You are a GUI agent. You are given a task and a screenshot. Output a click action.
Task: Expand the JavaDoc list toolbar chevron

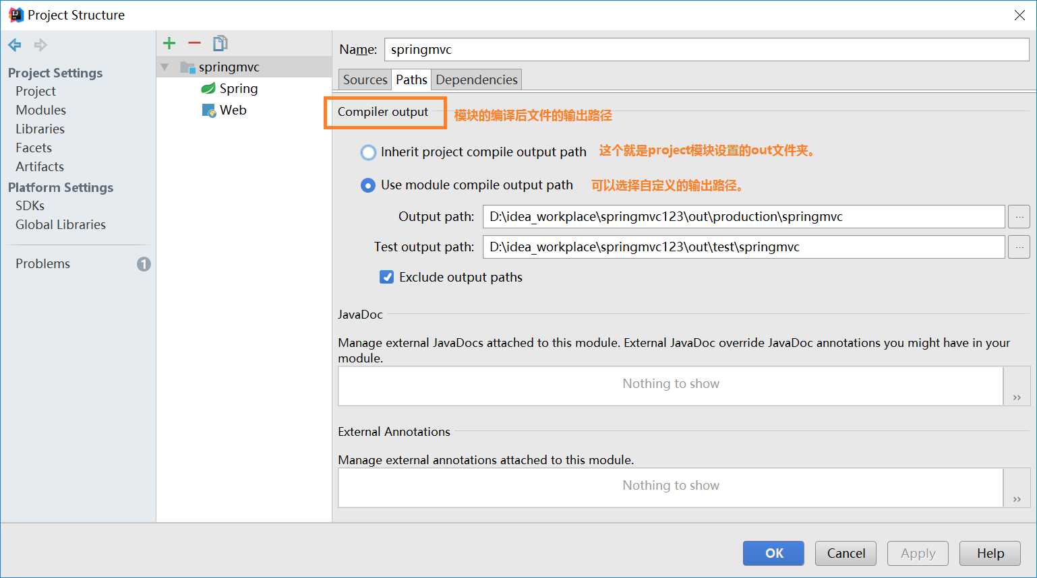pos(1017,397)
